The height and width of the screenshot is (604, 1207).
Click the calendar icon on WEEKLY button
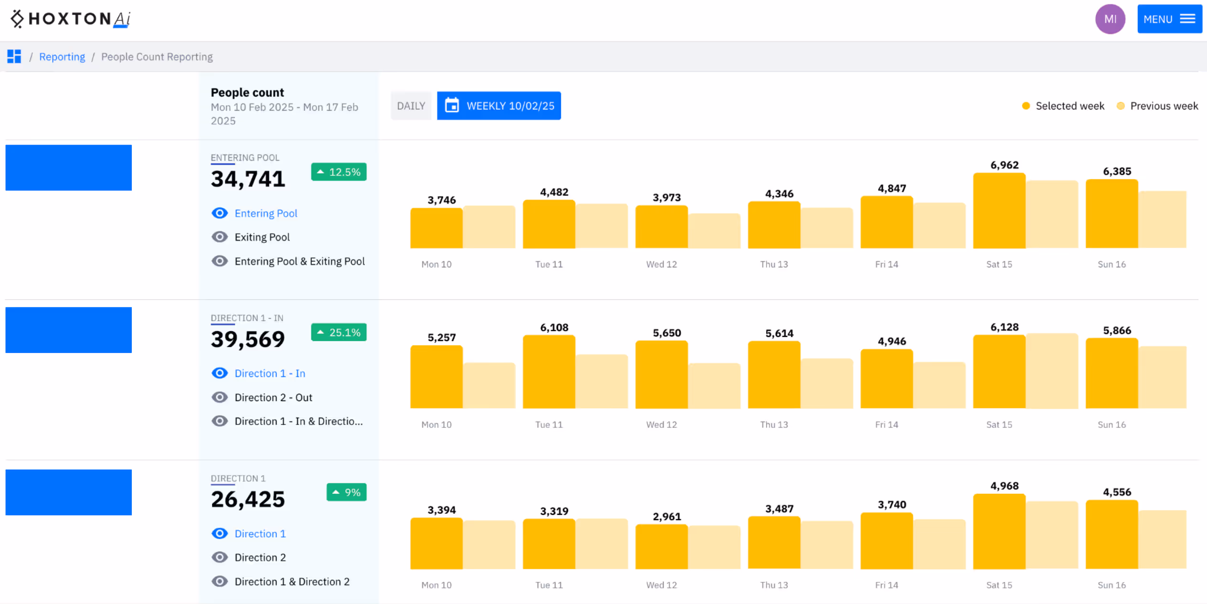[452, 105]
